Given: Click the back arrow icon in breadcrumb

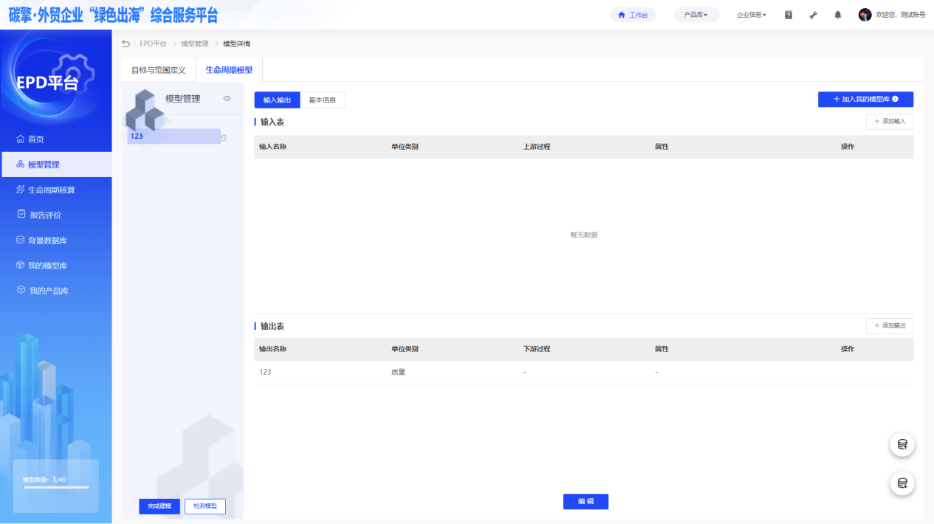Looking at the screenshot, I should [x=126, y=44].
